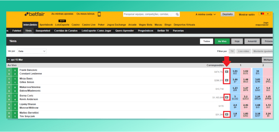Show Hoje matches
279x132 pixels.
pos(237,41)
